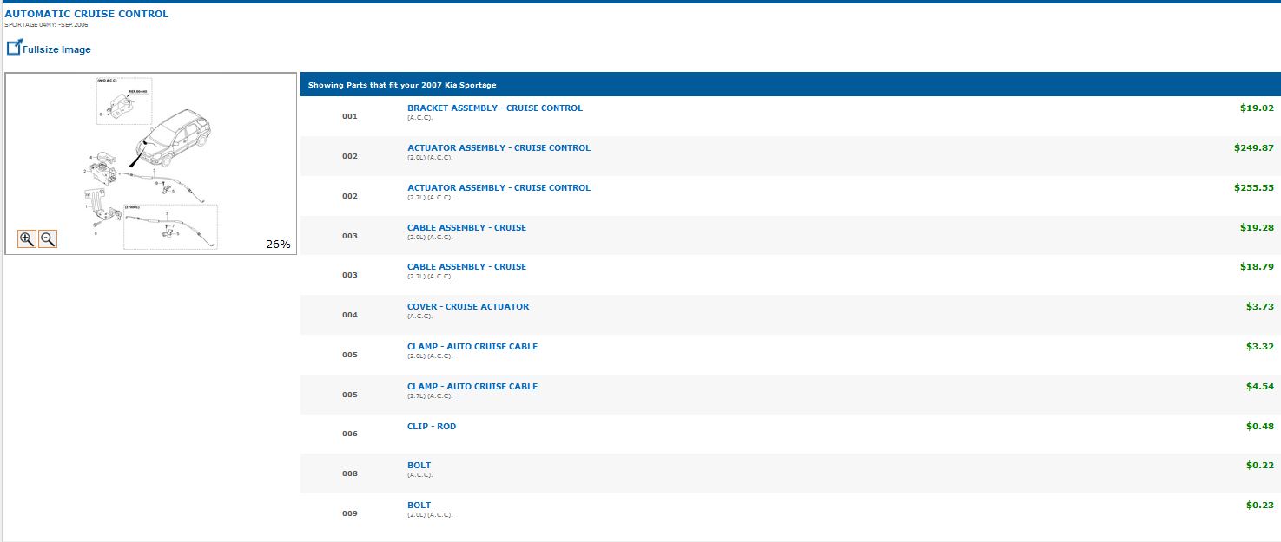Open the $4.54 Clamp - Auto Cruise Cable
Screen dimensions: 1281x542
coord(472,387)
